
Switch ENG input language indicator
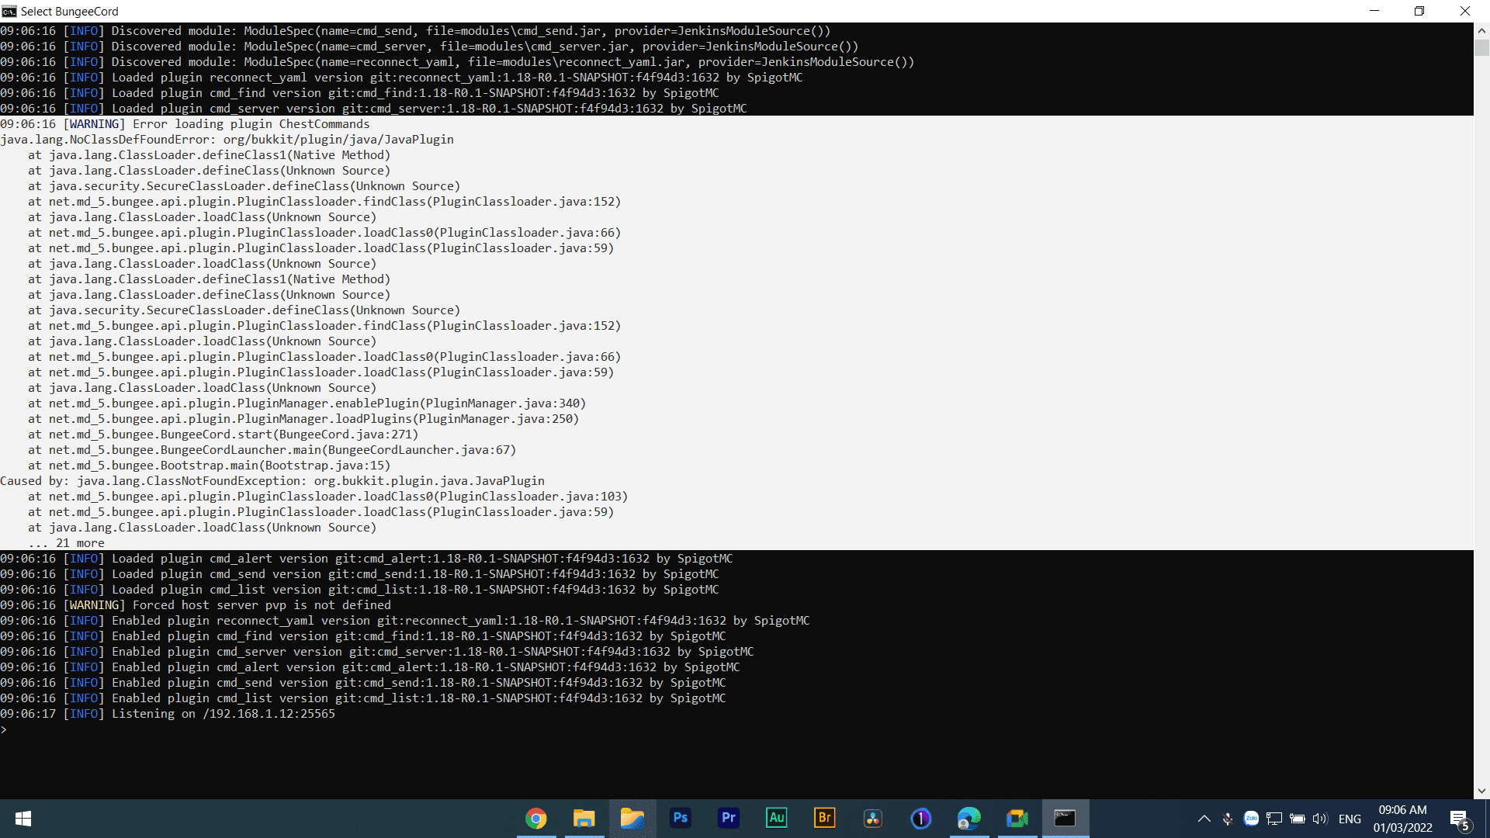pos(1350,819)
